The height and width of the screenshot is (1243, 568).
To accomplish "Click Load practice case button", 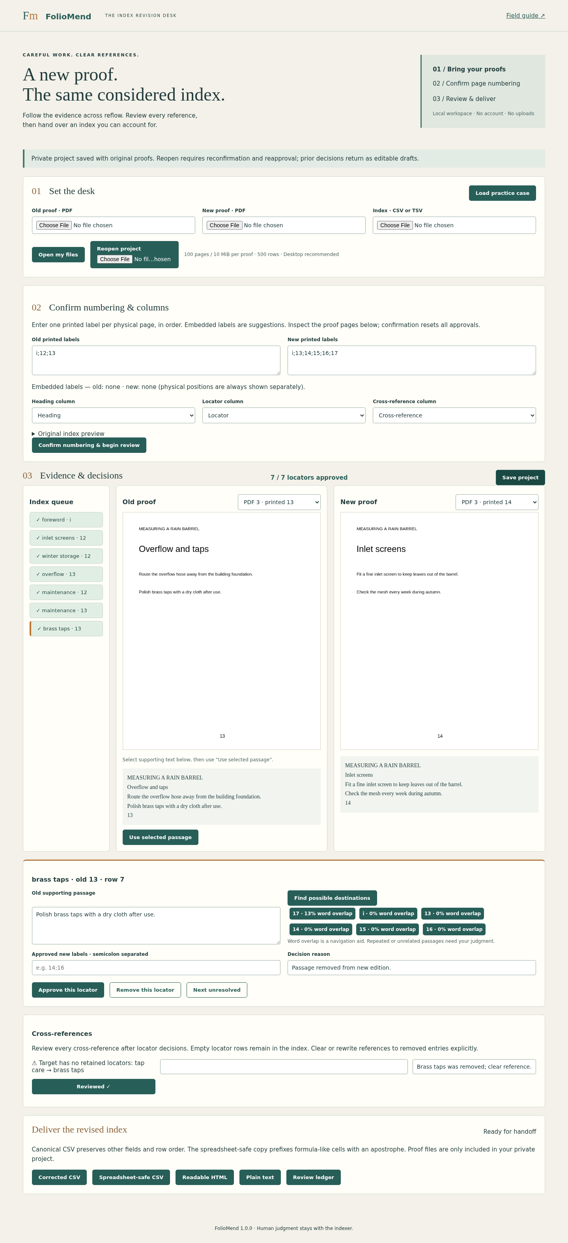I will click(x=502, y=193).
